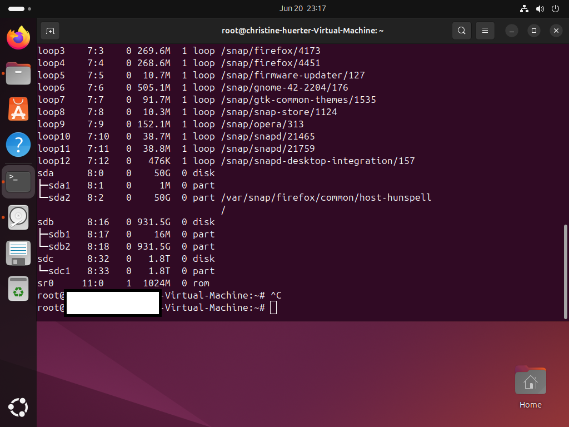The image size is (569, 427).
Task: Click the terminal window title text
Action: [303, 31]
